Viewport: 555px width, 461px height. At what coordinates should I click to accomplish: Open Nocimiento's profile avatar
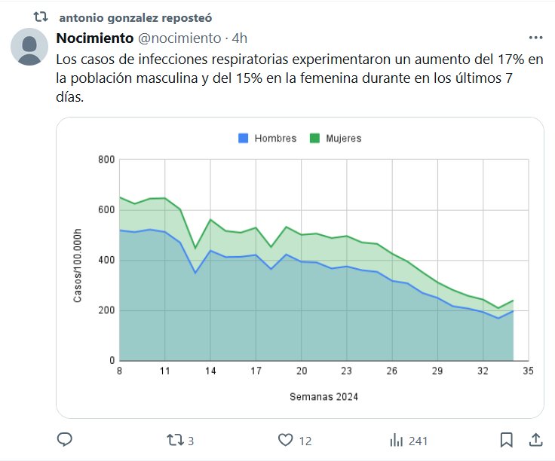(29, 47)
